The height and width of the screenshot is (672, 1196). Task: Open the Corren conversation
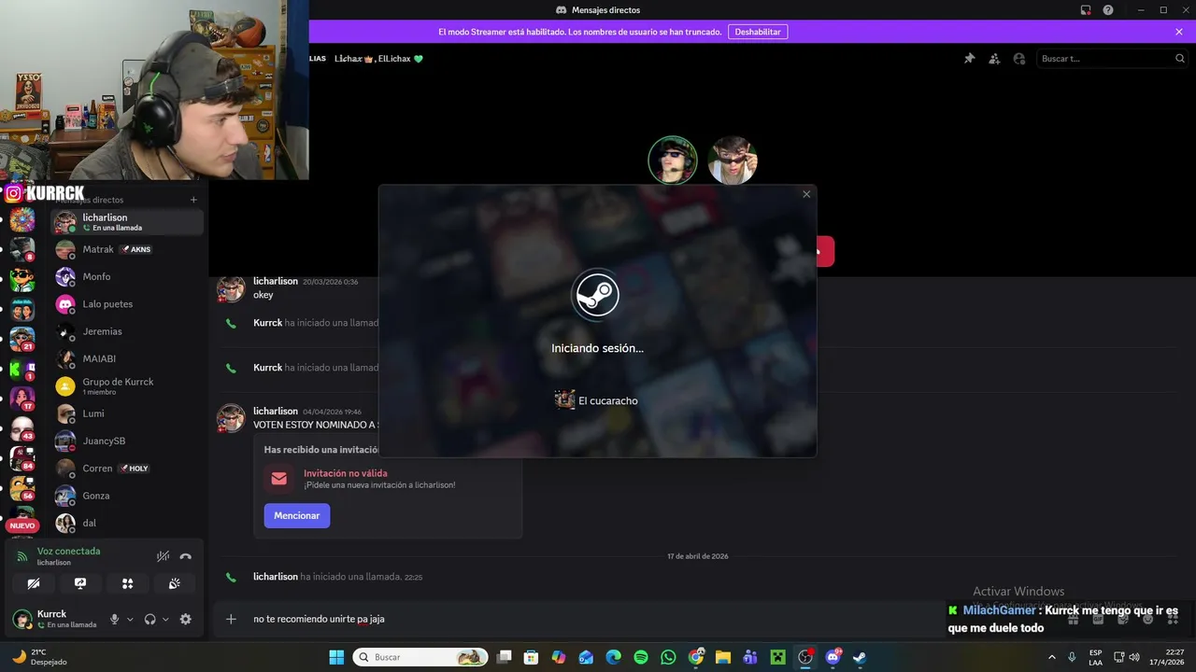coord(127,469)
